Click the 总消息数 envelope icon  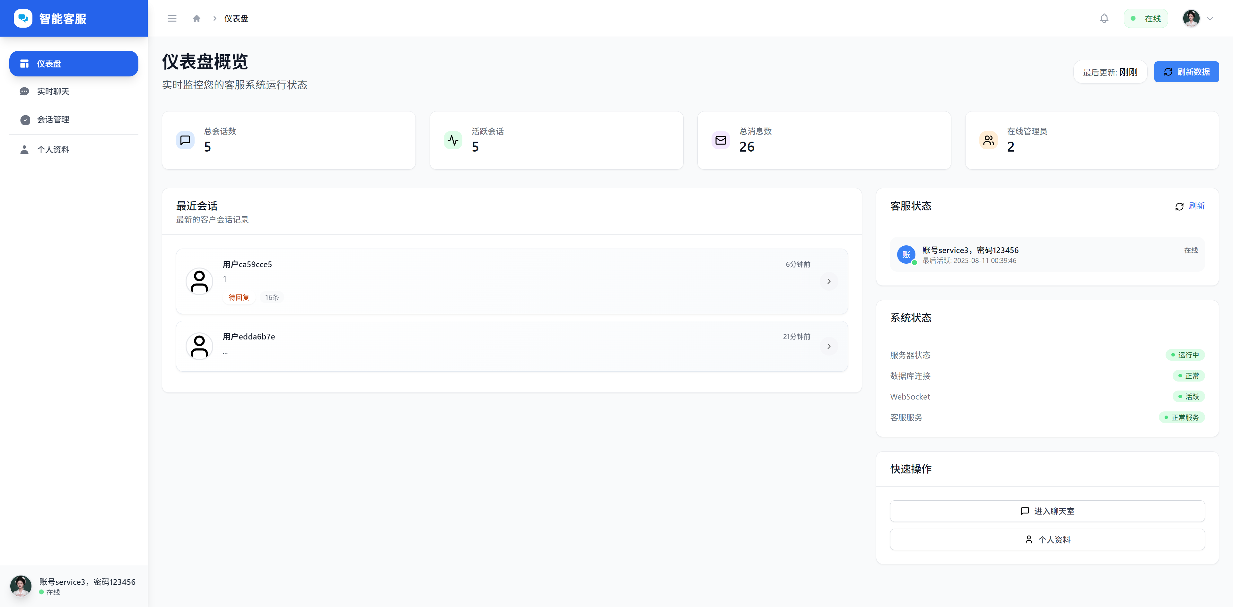click(720, 140)
